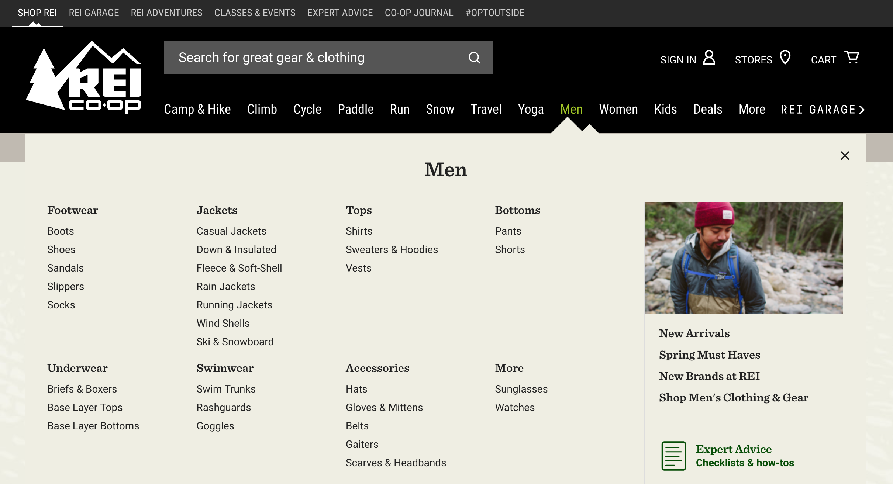Click the REI Co-op logo

[84, 77]
